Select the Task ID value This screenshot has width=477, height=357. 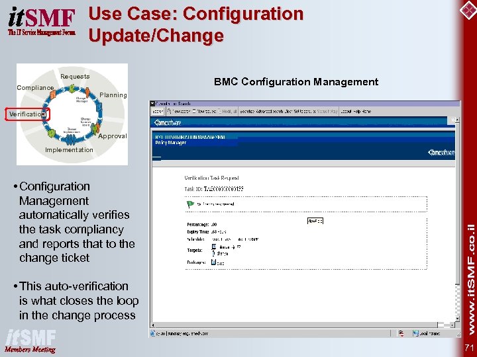(x=223, y=189)
